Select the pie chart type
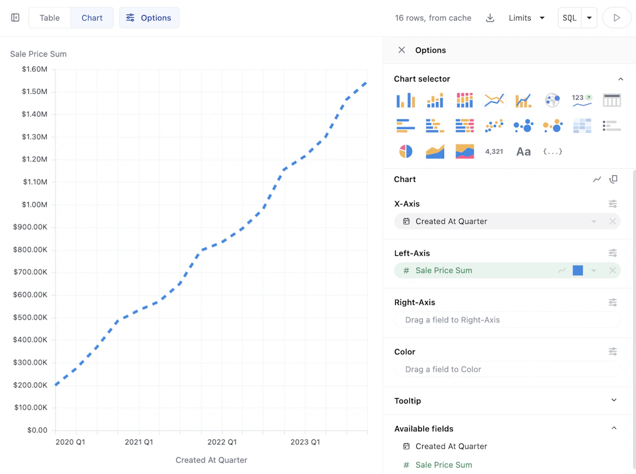 [405, 151]
